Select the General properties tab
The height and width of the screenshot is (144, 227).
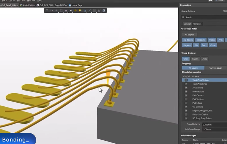187,24
